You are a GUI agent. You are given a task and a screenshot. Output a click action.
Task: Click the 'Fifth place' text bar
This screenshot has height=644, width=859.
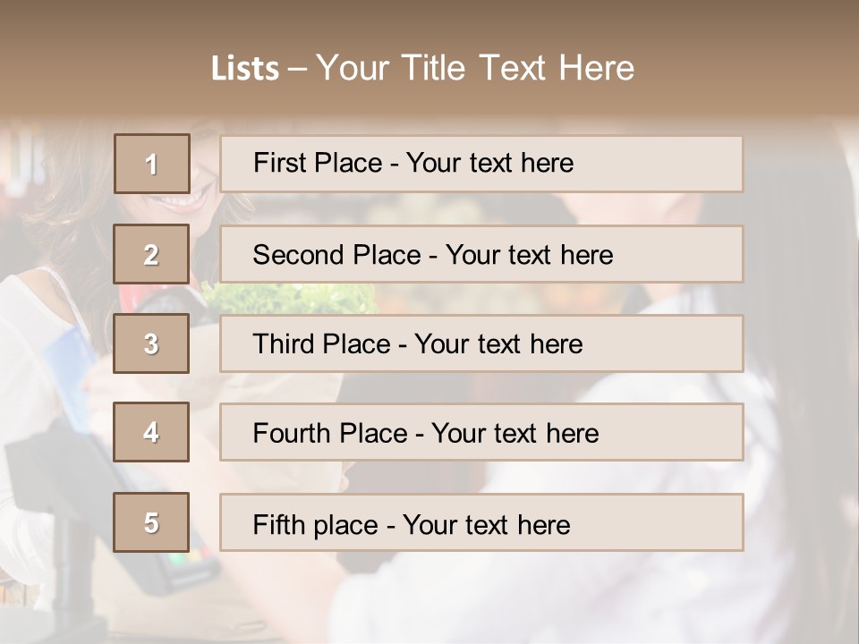(481, 522)
